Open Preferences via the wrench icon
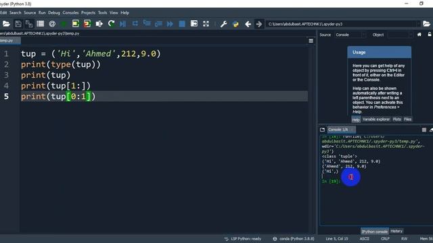 (224, 24)
